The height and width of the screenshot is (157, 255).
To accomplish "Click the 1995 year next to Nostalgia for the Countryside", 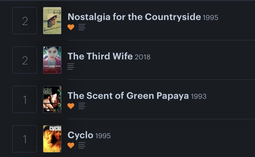I will (x=211, y=18).
